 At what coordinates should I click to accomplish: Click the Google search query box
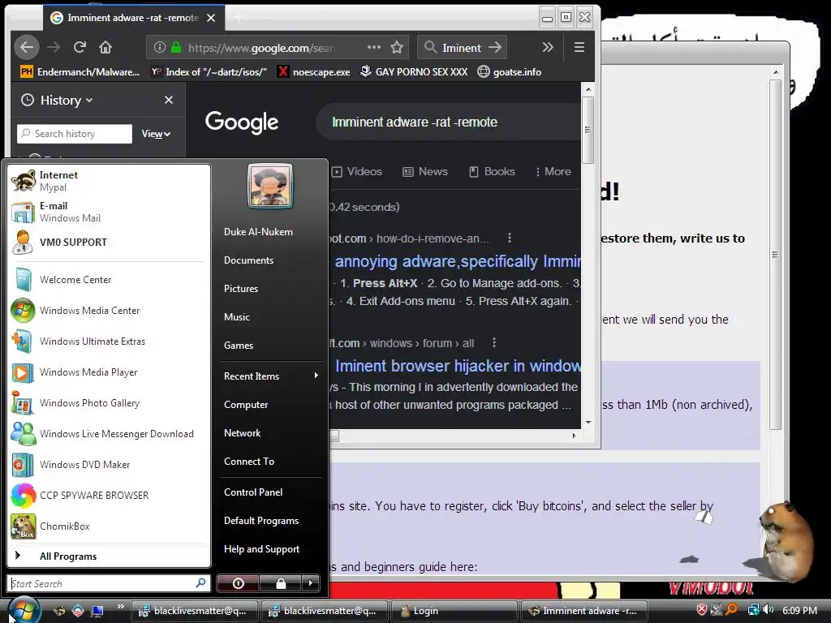point(448,122)
